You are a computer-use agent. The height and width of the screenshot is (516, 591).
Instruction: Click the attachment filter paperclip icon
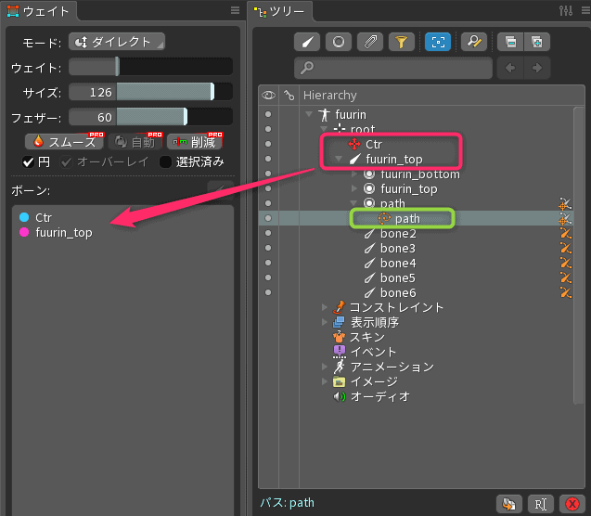[x=370, y=42]
